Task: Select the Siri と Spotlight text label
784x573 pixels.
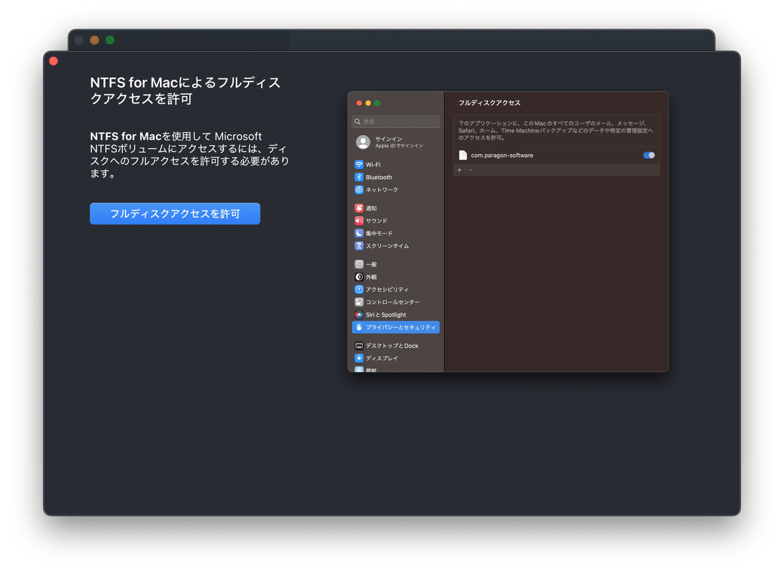Action: (385, 314)
